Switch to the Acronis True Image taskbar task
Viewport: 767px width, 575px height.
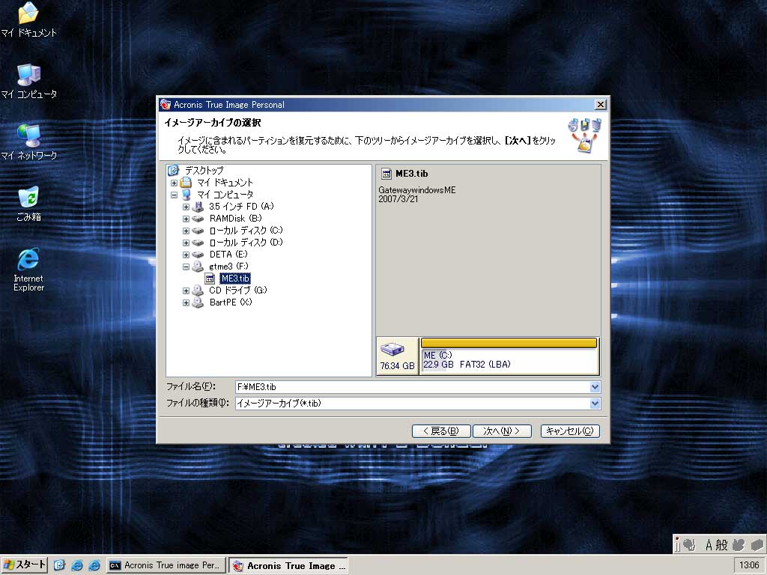[x=288, y=566]
